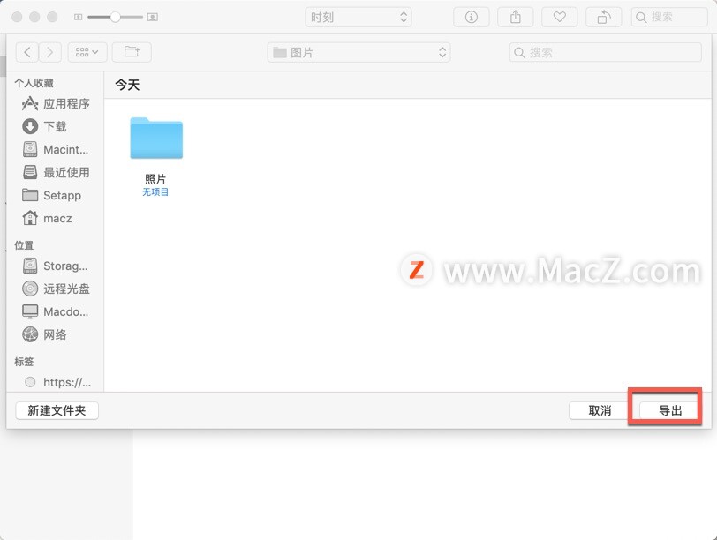Click the small thumbnail icon left of slider
Screen dimensions: 717x540
79,17
